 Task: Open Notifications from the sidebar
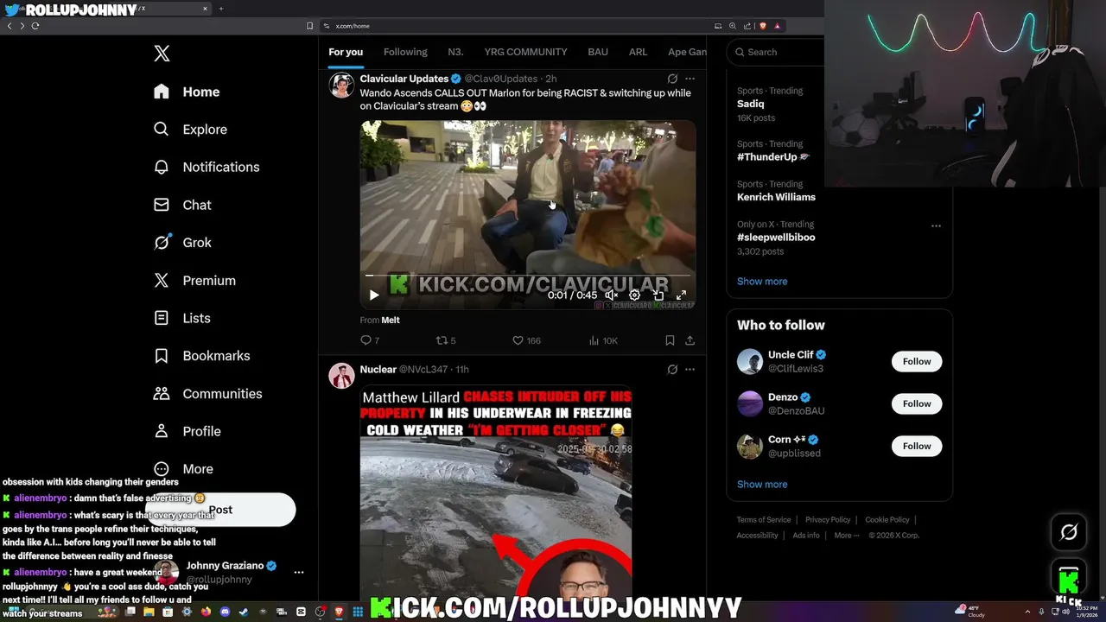(207, 167)
